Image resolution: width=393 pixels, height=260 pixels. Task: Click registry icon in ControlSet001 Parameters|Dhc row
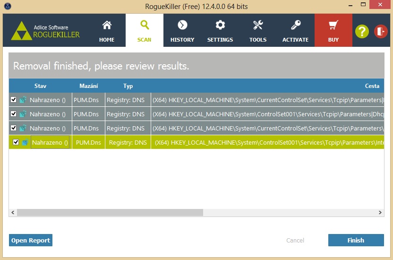click(23, 114)
